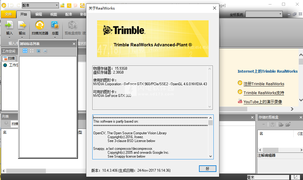Click the right arrow below the Internet panel

pyautogui.click(x=292, y=109)
